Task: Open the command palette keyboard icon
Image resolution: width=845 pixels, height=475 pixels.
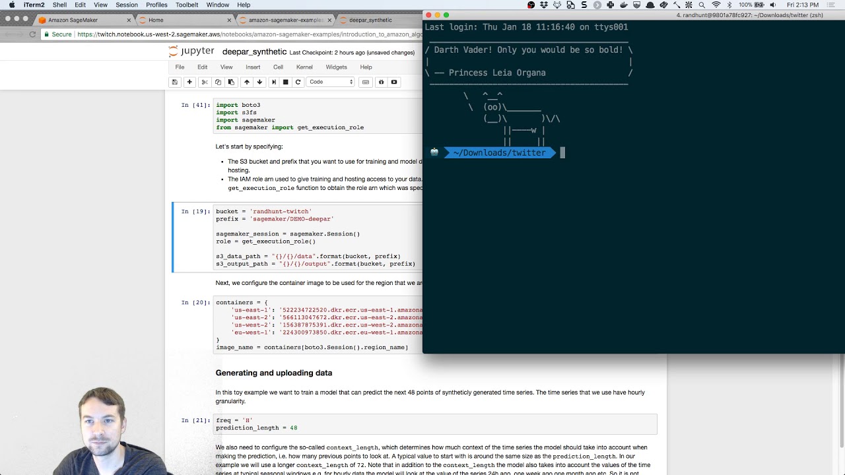Action: (x=366, y=82)
